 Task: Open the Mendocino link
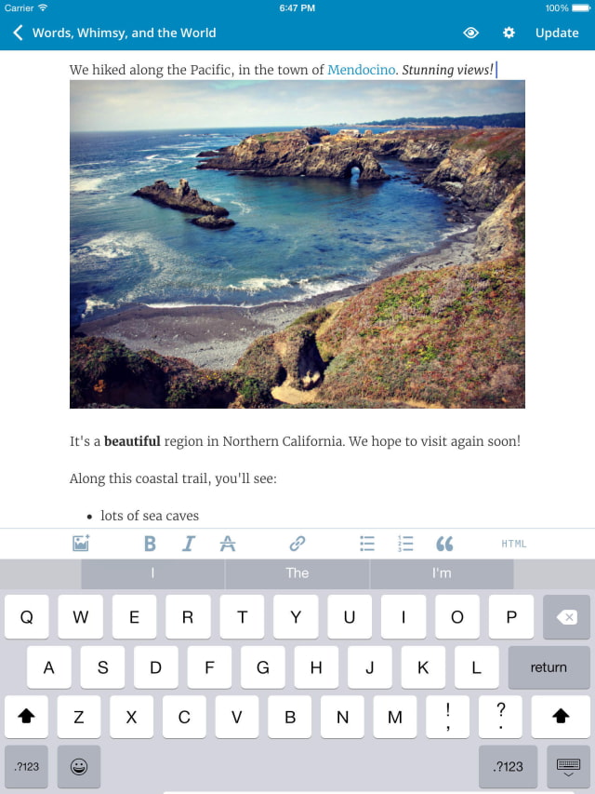(x=362, y=70)
